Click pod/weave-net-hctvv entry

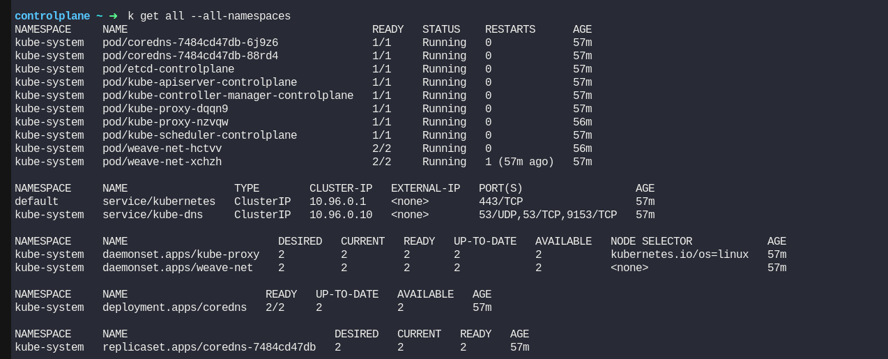[162, 148]
